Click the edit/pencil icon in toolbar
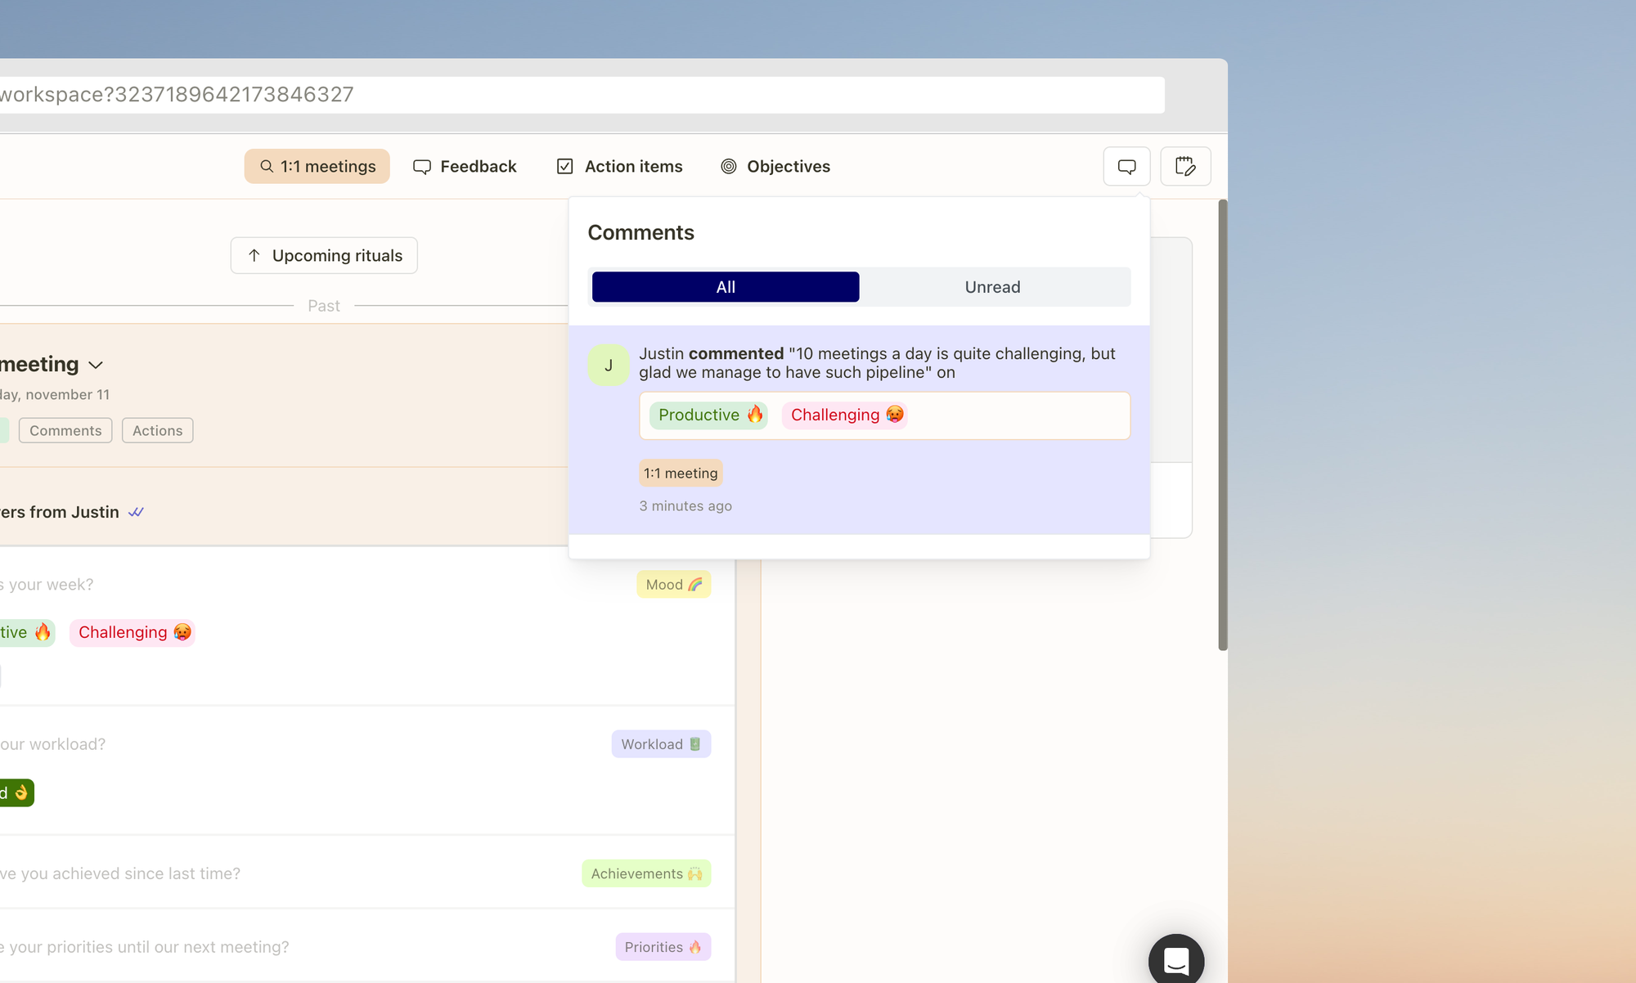Image resolution: width=1636 pixels, height=983 pixels. click(x=1185, y=166)
